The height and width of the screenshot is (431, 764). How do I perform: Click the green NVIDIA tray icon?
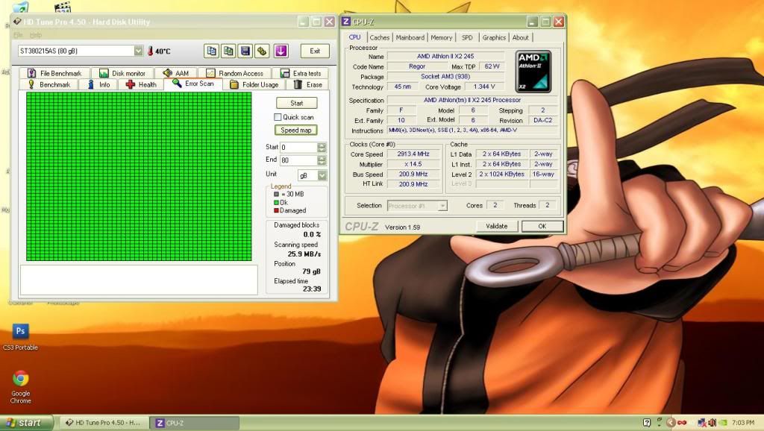tap(723, 423)
